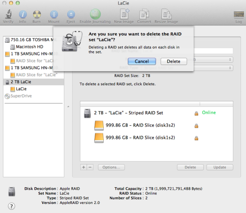Click the Convert toolbar icon

[144, 14]
